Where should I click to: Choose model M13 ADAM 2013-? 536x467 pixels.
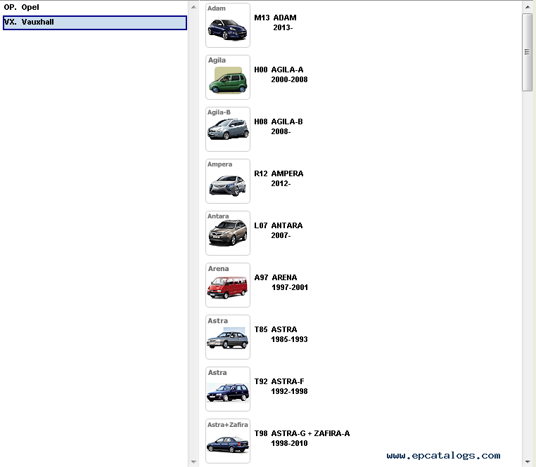[275, 22]
